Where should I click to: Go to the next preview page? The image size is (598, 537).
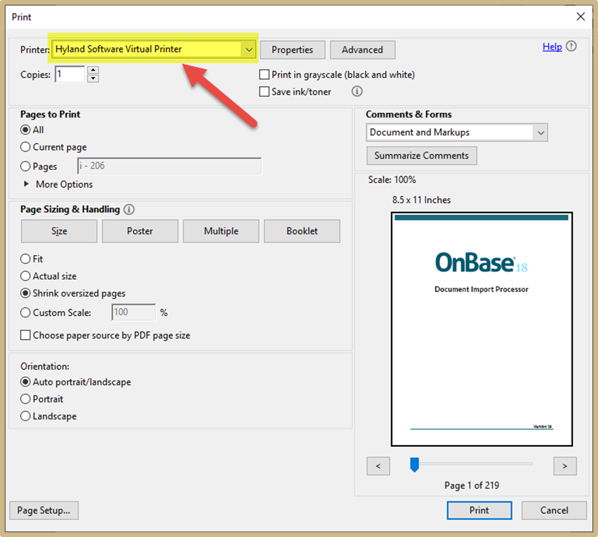pyautogui.click(x=565, y=466)
